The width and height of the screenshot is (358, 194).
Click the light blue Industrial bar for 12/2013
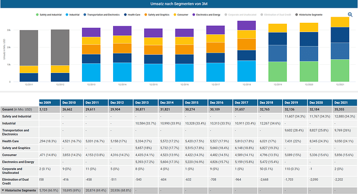(x=91, y=72)
